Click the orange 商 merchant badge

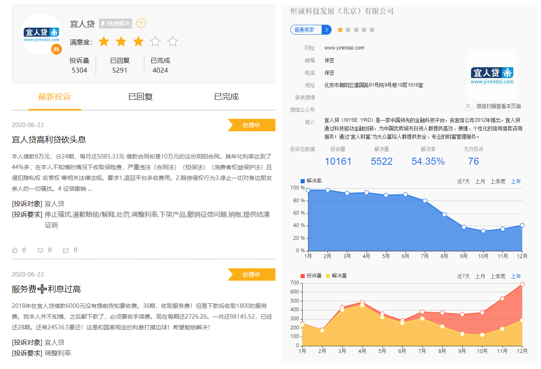56,50
